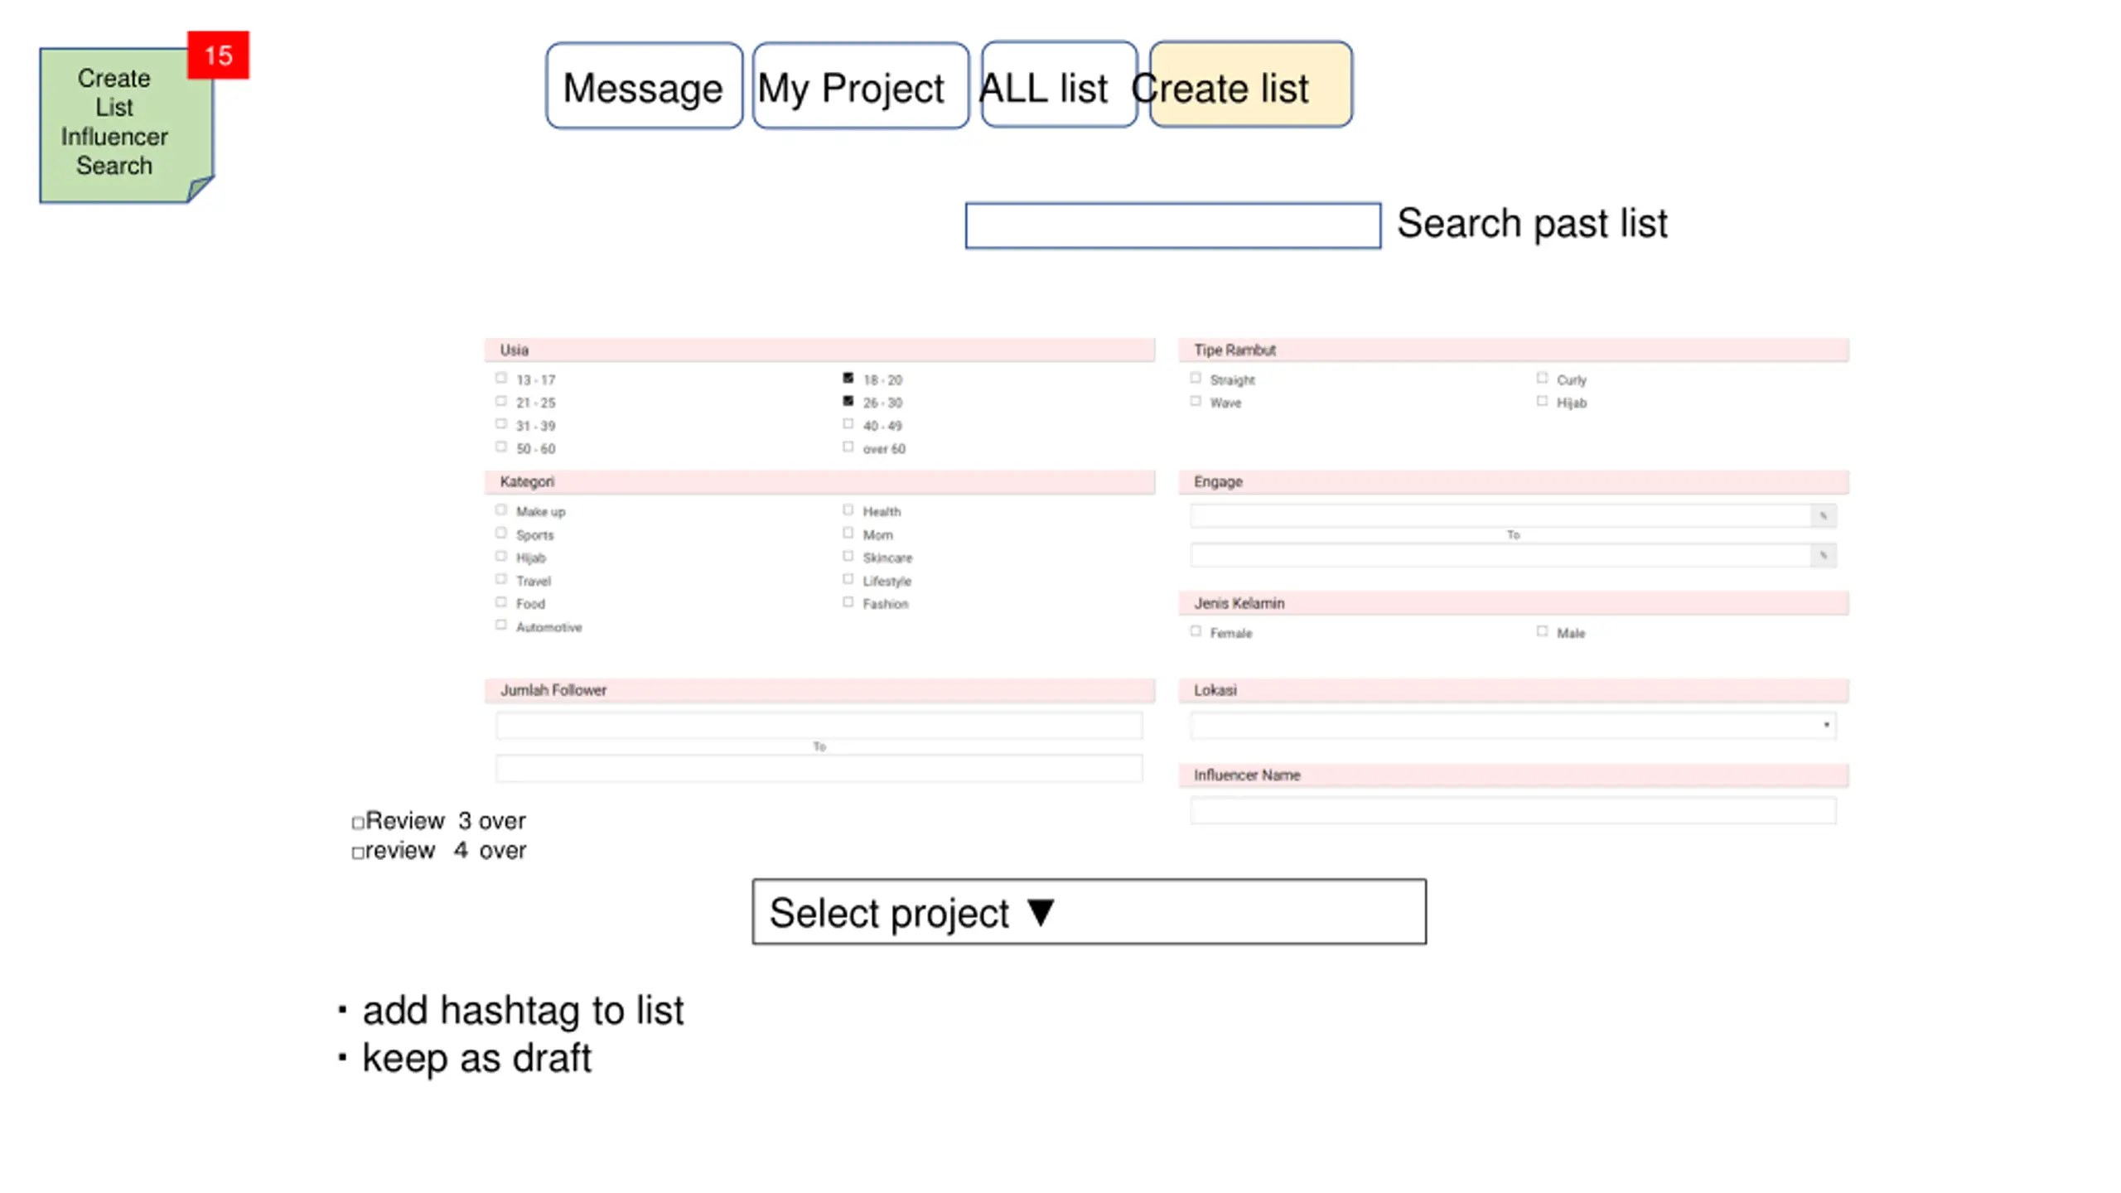Tick the Female gender checkbox
2121x1193 pixels.
point(1196,631)
